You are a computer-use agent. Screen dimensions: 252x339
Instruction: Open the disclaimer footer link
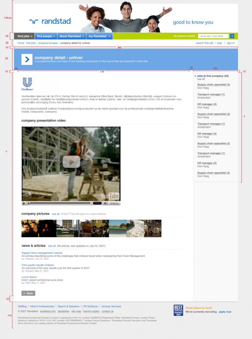63,311
